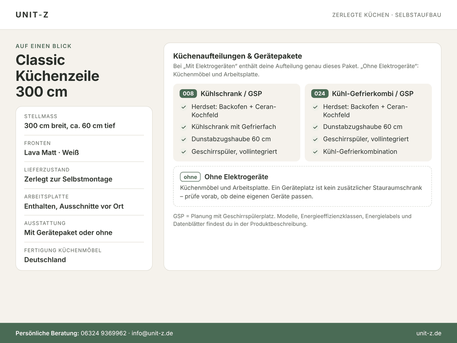Click the 008 badge on Kühlschrank card
The width and height of the screenshot is (457, 343).
point(188,93)
